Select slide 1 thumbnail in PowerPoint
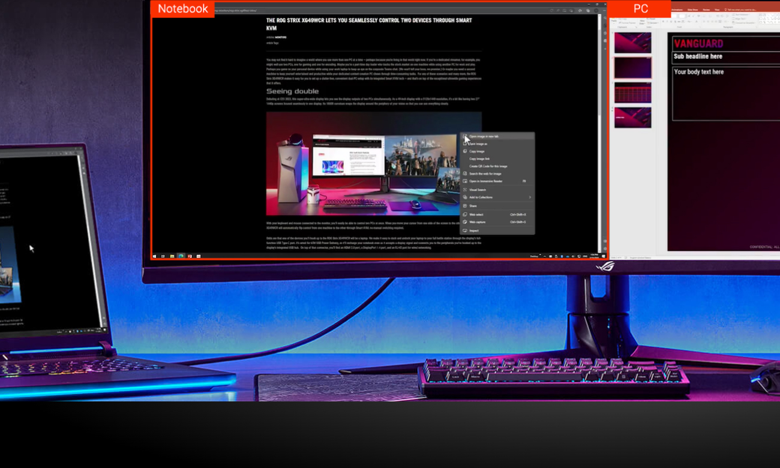 pyautogui.click(x=632, y=43)
